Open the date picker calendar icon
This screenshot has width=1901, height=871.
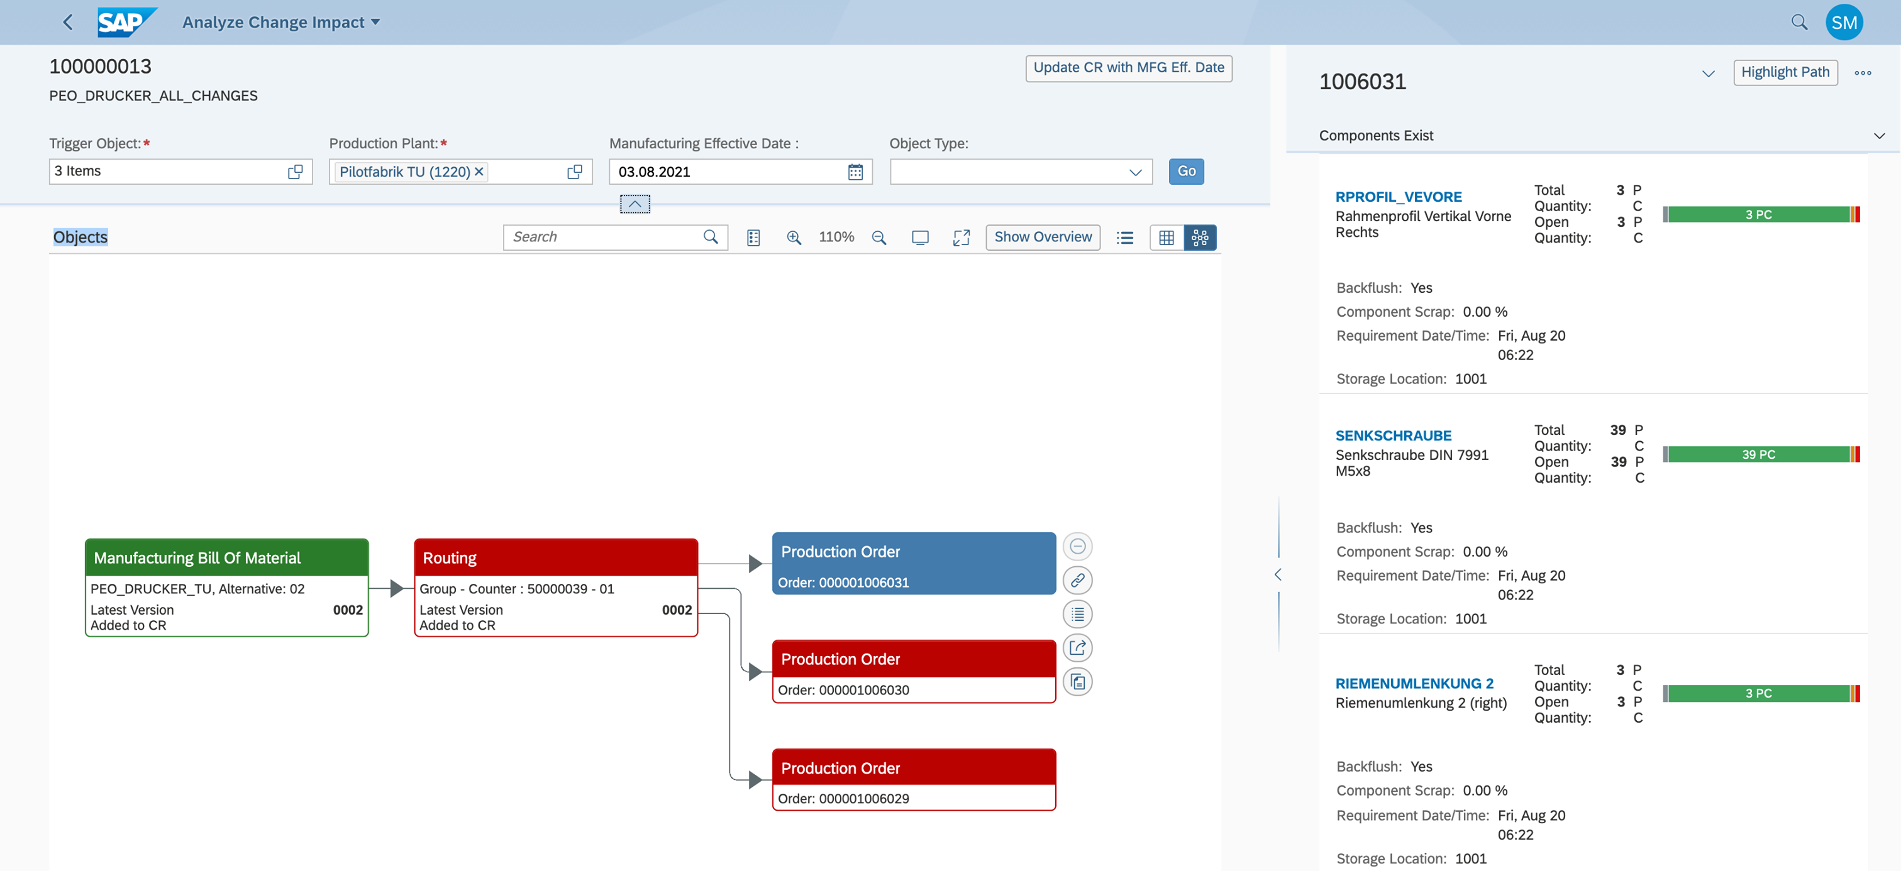855,172
